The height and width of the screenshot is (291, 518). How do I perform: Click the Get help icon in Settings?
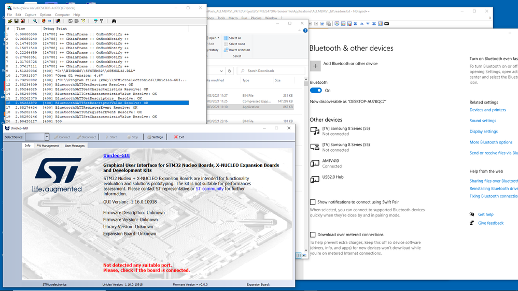coord(472,214)
